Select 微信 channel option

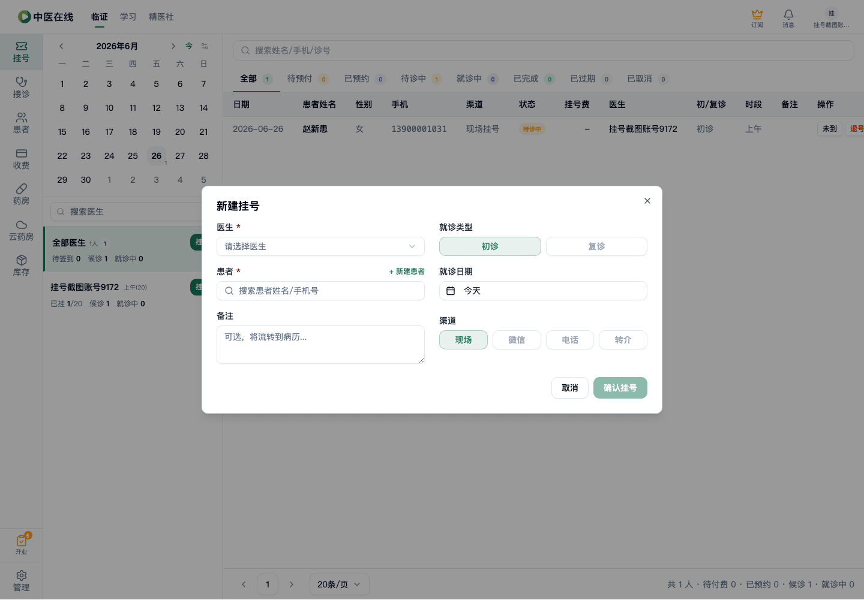tap(517, 340)
